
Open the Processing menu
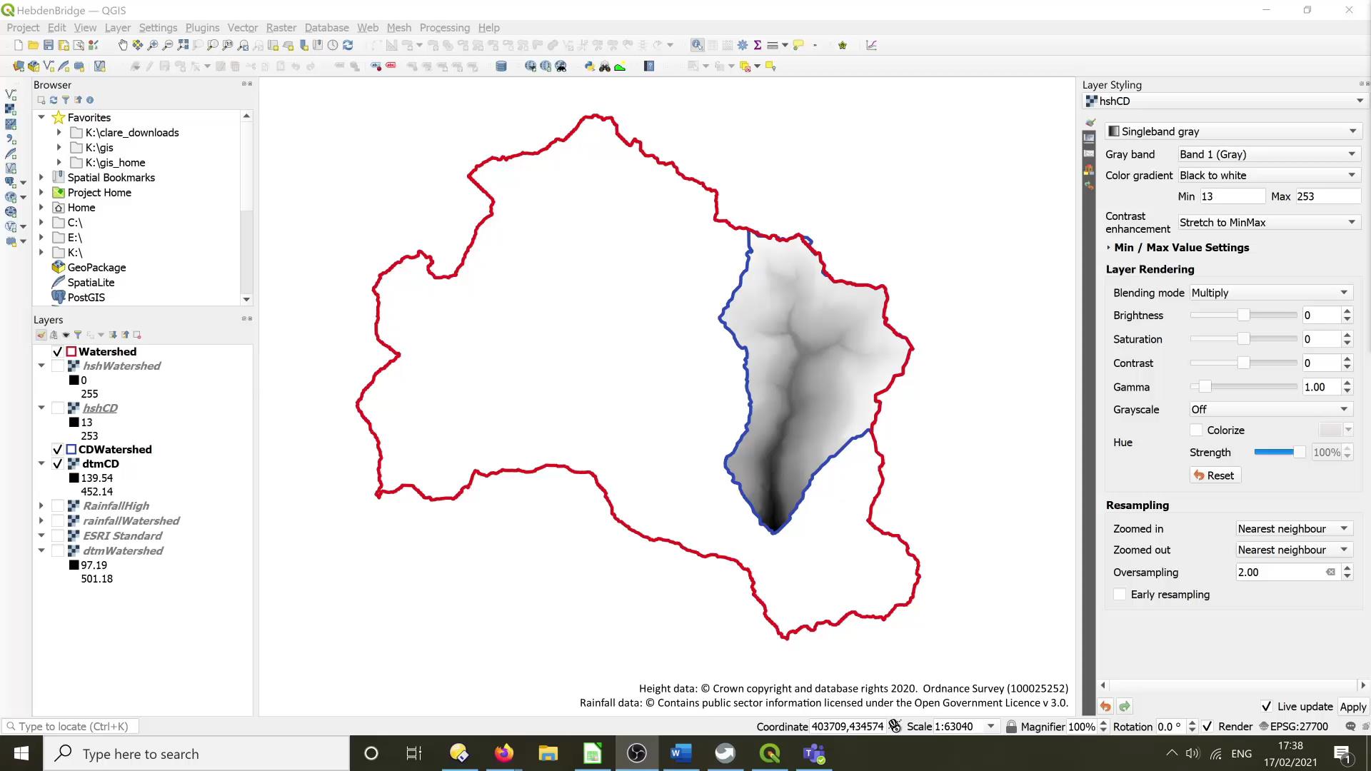point(444,27)
